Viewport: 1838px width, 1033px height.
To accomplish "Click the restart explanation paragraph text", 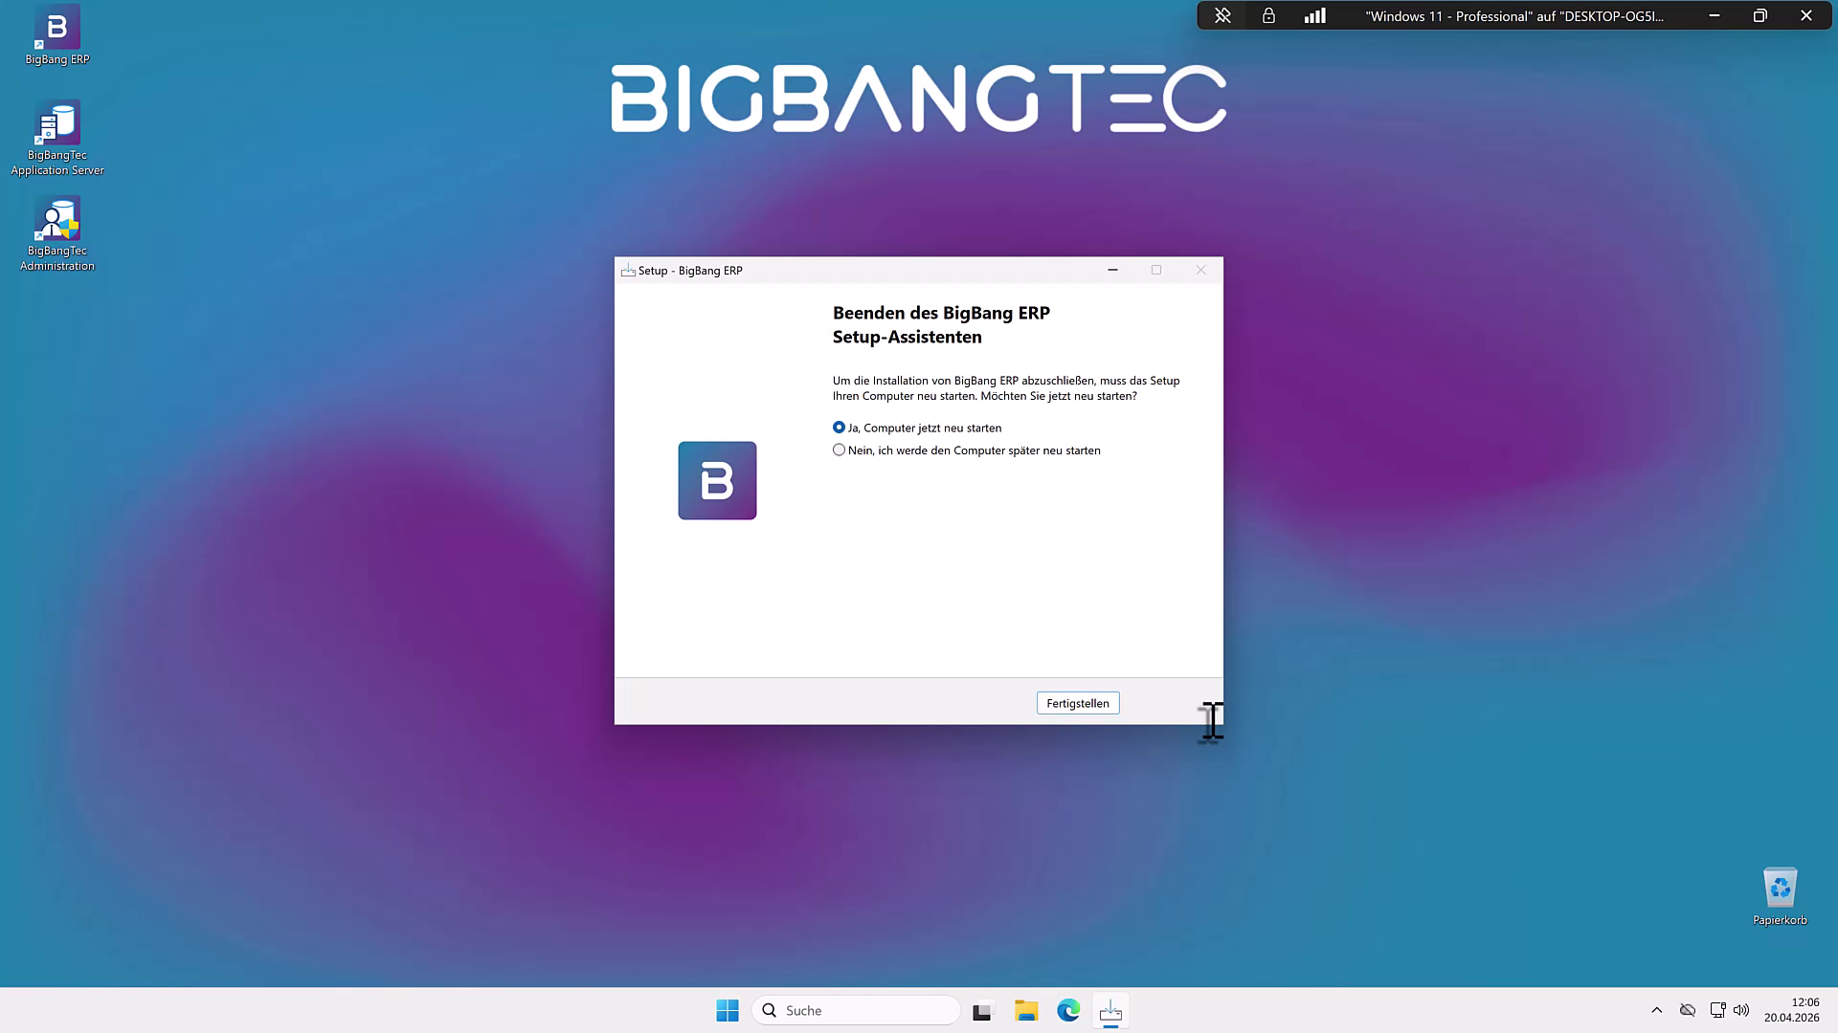I will 1006,388.
